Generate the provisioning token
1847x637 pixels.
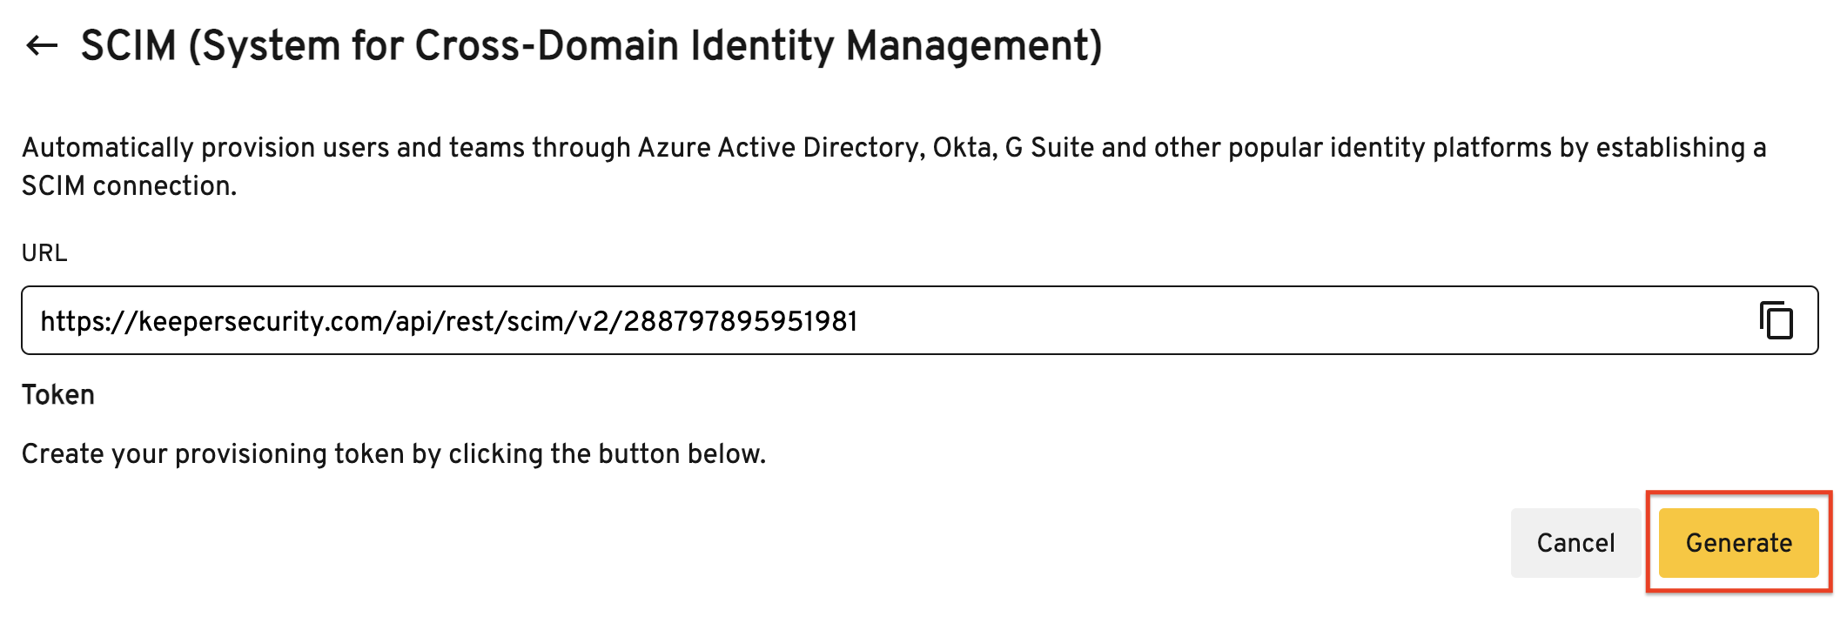(1738, 543)
